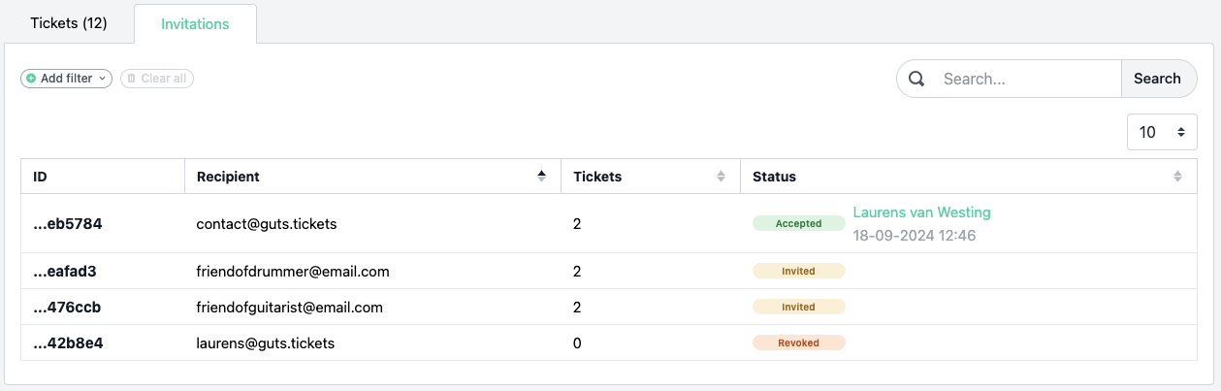This screenshot has height=391, width=1221.
Task: Sort by Status column arrows
Action: coord(1177,177)
